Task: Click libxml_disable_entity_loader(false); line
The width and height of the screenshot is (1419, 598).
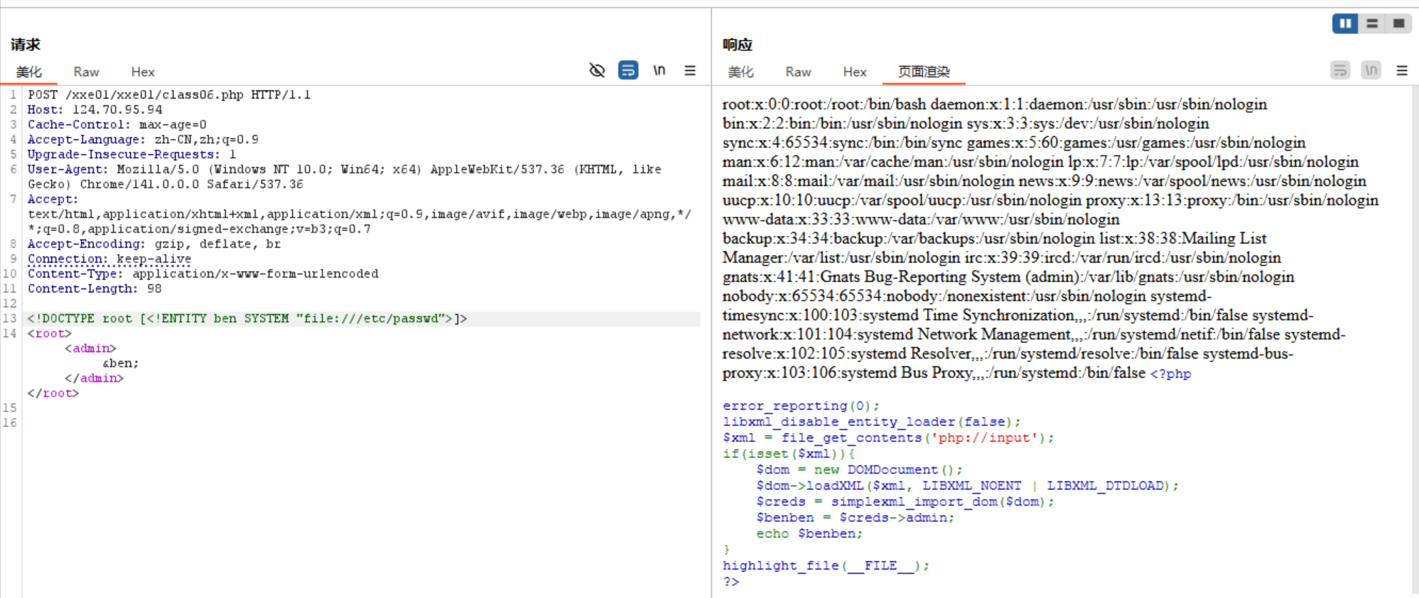Action: [872, 422]
